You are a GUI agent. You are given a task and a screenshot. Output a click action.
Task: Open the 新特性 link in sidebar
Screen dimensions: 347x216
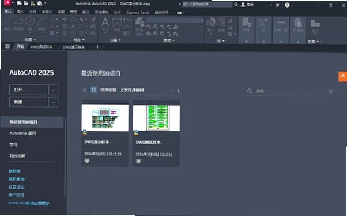[14, 171]
